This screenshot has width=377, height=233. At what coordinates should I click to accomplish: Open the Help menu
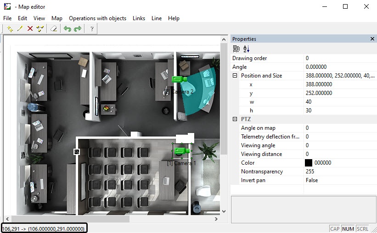pyautogui.click(x=174, y=18)
